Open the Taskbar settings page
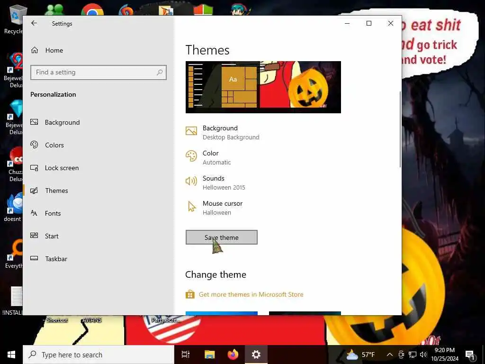The height and width of the screenshot is (364, 485). [49, 259]
